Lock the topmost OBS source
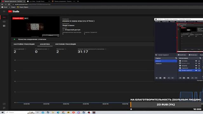 [x=199, y=61]
